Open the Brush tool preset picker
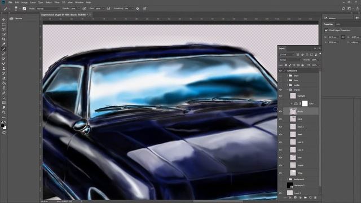This screenshot has width=361, height=203. point(6,8)
